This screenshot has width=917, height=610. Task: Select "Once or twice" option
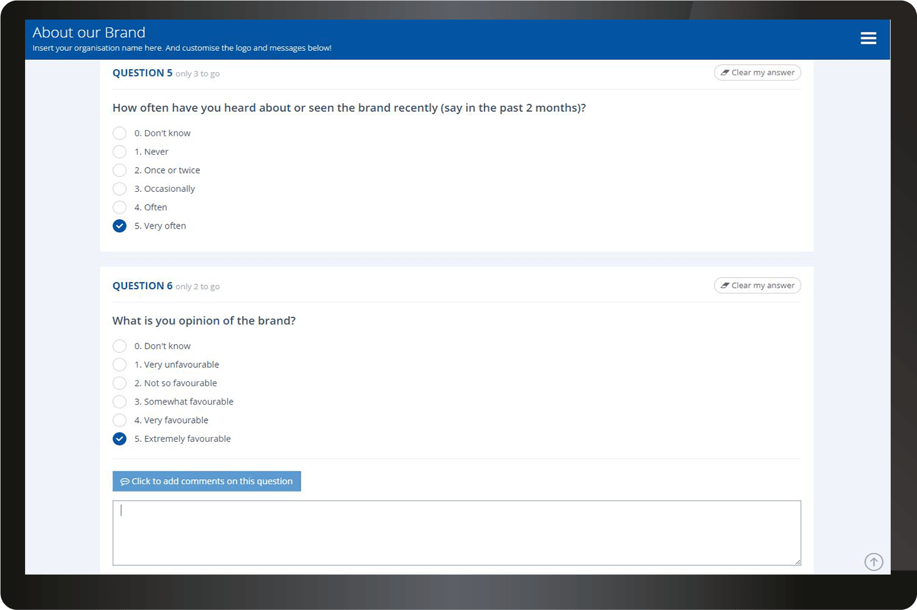click(x=120, y=171)
